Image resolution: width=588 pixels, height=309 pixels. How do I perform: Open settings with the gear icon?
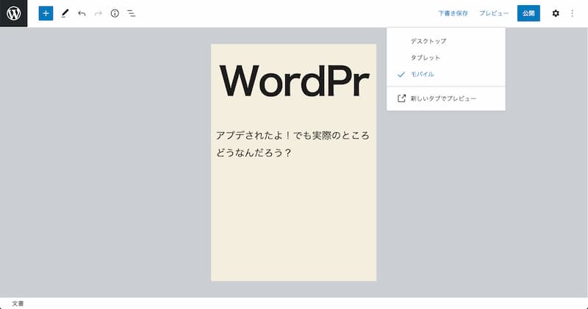point(556,13)
